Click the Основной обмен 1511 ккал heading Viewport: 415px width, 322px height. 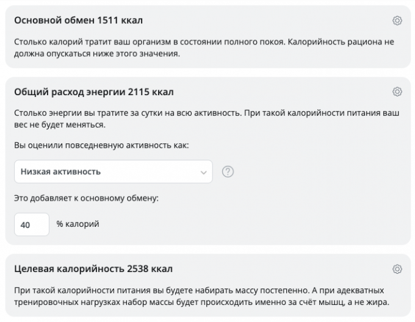point(78,21)
